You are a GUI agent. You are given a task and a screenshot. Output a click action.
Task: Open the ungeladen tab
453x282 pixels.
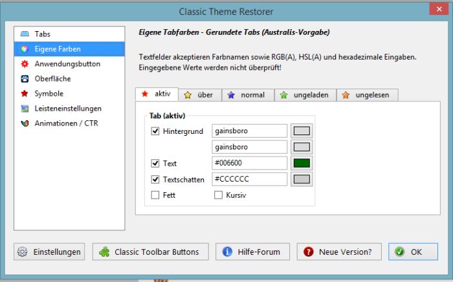tap(305, 95)
